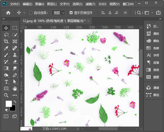Click the Home icon in options bar
The width and height of the screenshot is (164, 132).
click(8, 13)
